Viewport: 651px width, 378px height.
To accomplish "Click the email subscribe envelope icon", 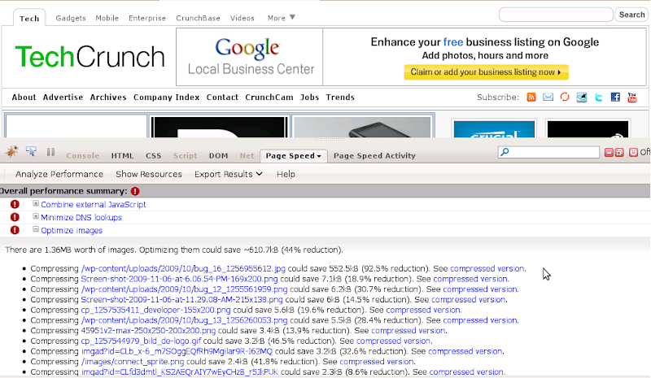I will 548,97.
